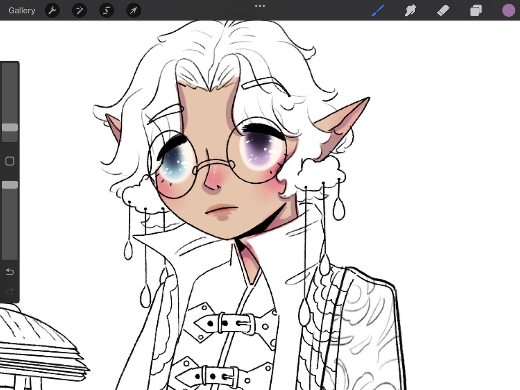This screenshot has width=520, height=390.
Task: Activate the Transform arrow tool
Action: click(x=134, y=10)
